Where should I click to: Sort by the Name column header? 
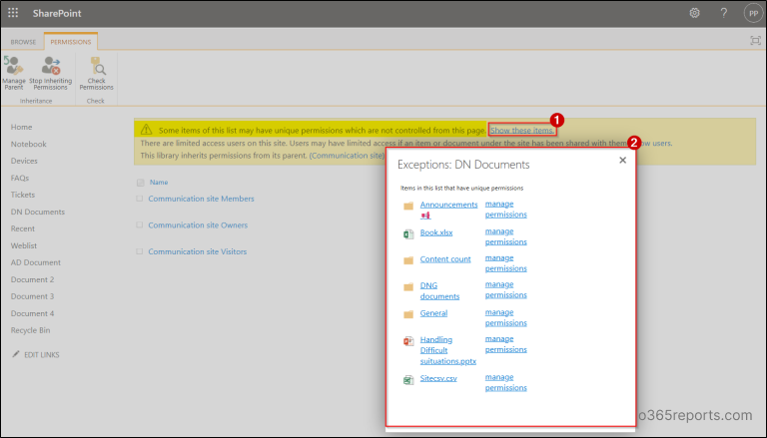point(159,183)
